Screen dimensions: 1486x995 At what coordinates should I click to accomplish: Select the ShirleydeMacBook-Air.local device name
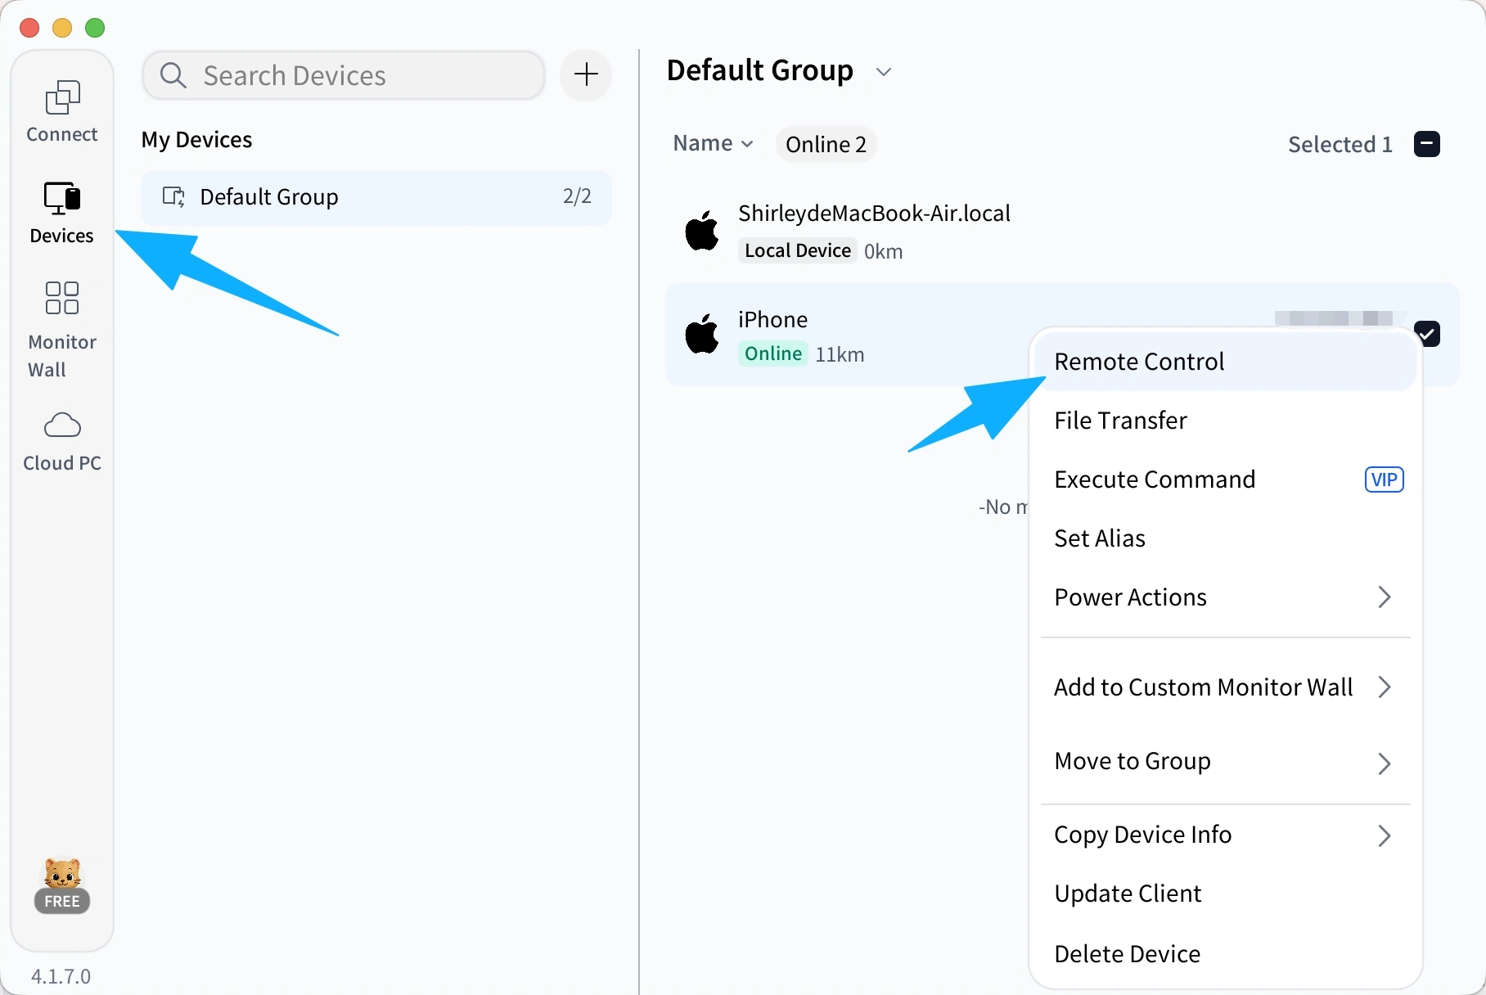point(874,214)
